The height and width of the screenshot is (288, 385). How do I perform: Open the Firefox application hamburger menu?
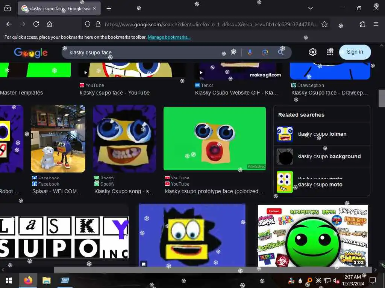coord(376,24)
